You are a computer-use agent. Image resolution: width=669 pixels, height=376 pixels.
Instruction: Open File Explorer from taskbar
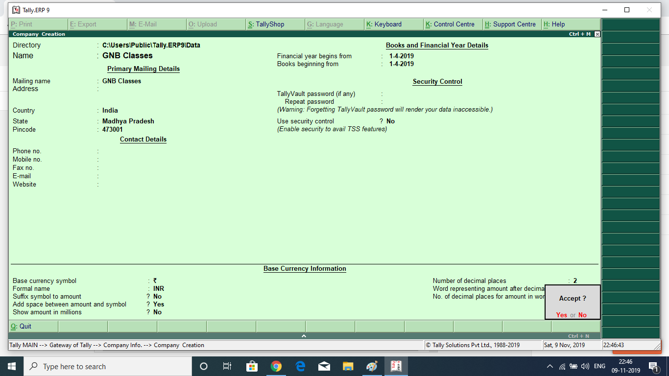(348, 366)
